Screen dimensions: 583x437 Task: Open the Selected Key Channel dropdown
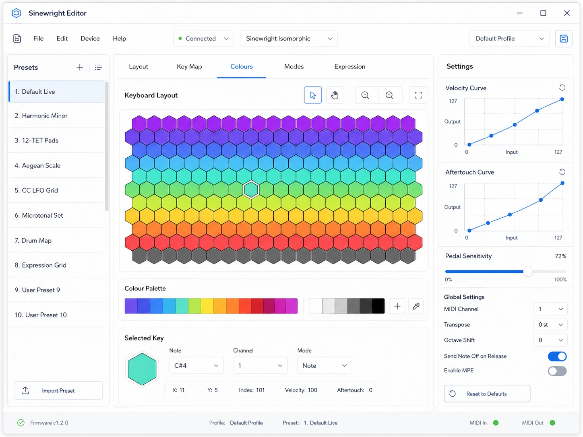(260, 365)
